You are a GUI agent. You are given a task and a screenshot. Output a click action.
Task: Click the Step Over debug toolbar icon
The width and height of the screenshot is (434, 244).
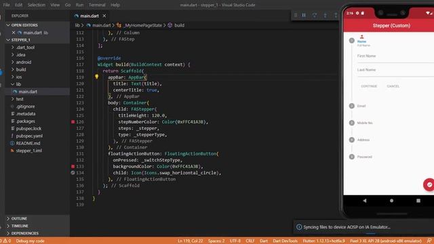click(315, 15)
